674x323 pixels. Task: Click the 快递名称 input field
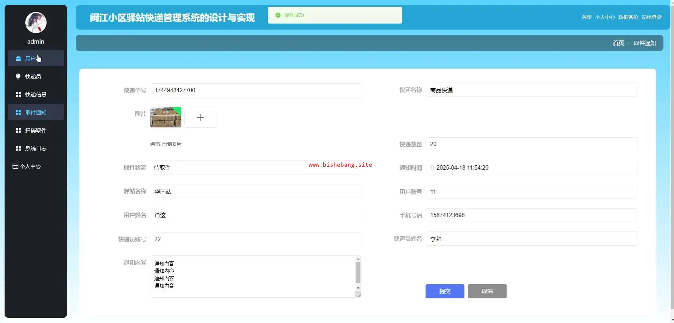[532, 90]
